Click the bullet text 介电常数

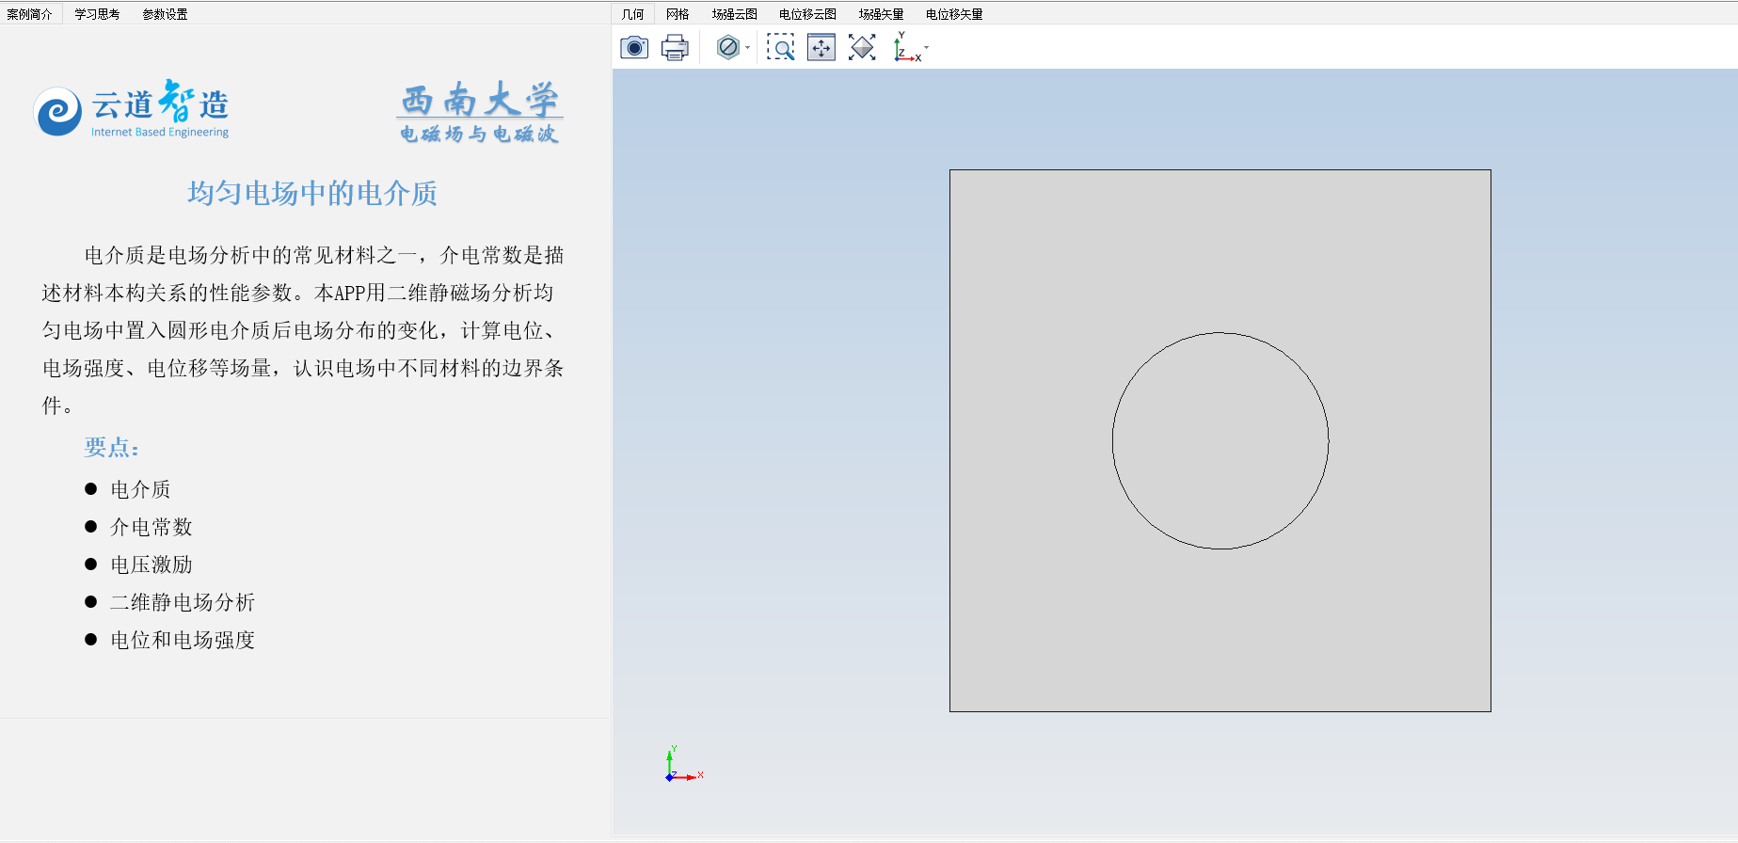click(151, 527)
